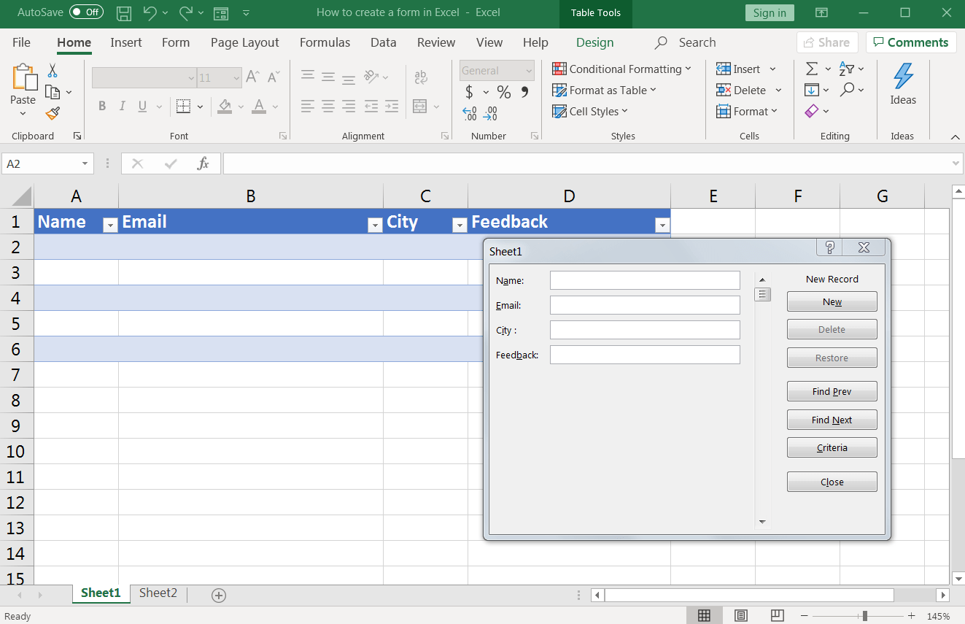Screen dimensions: 965x624
Task: Click the Feedback input field in form
Action: point(645,355)
